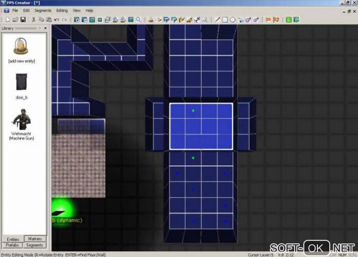Screen dimensions: 358x257
Task: Switch to the Markers library tab
Action: [35, 238]
